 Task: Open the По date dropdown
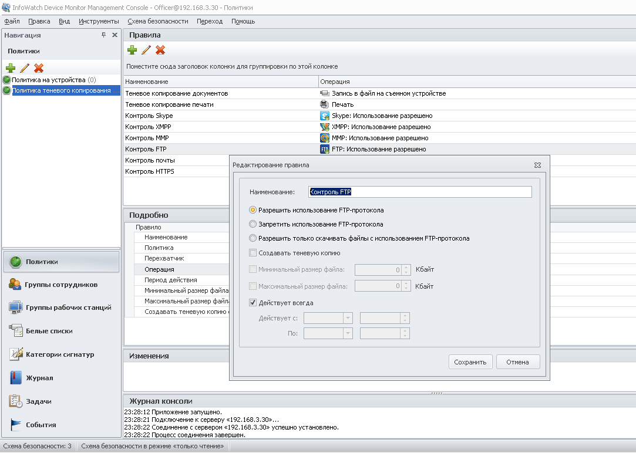pos(348,333)
